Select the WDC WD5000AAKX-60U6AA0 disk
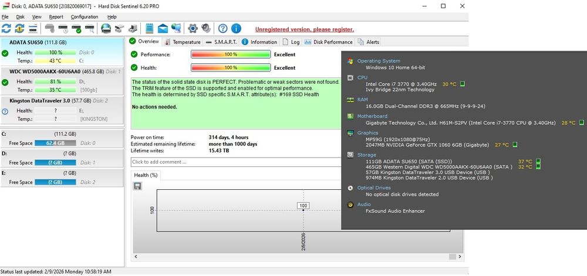 62,81
